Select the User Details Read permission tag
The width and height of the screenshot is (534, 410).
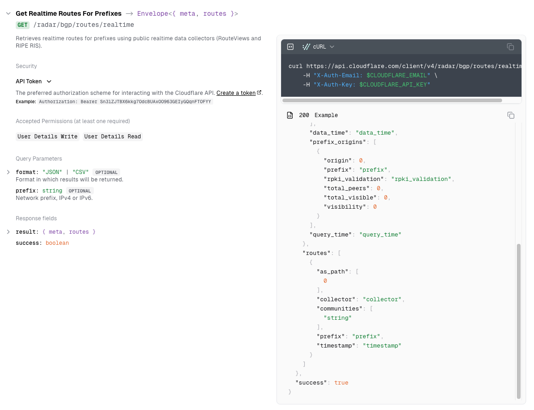[112, 137]
